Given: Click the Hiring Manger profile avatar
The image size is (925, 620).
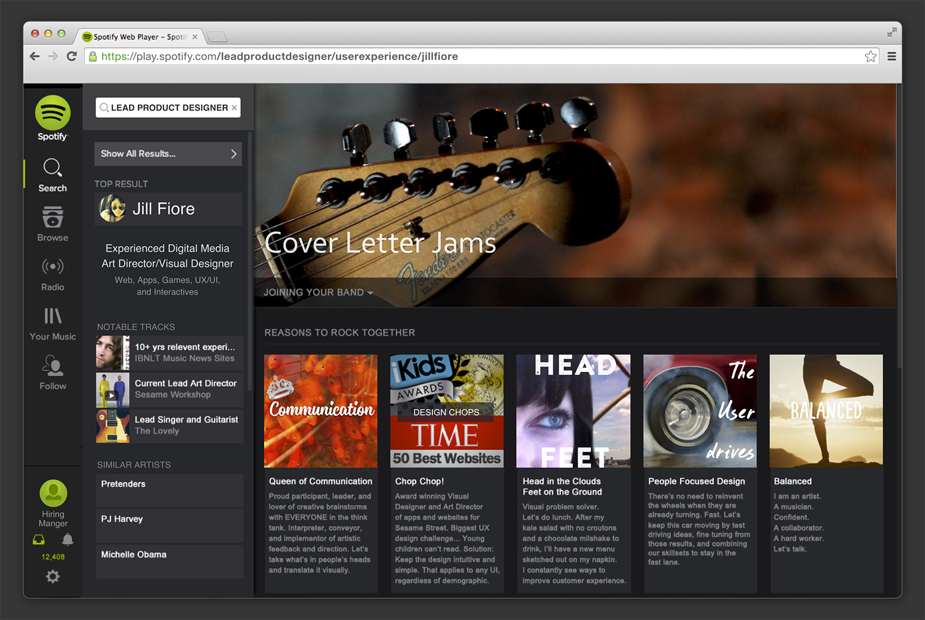Looking at the screenshot, I should click(53, 494).
